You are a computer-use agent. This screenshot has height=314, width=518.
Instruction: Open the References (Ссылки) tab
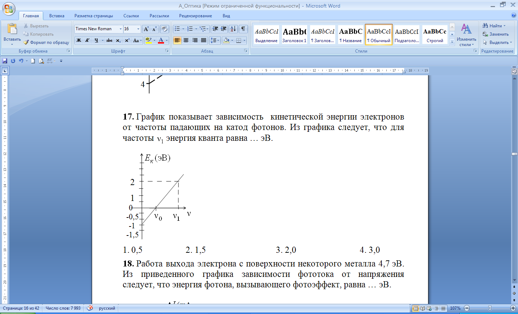[x=131, y=16]
